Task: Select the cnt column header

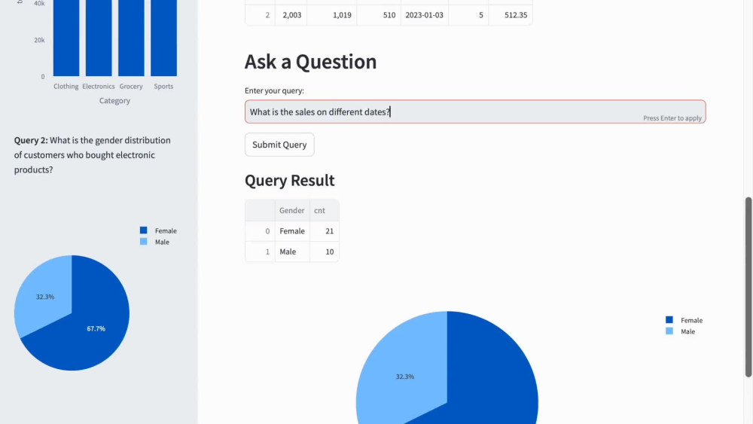Action: pos(324,210)
